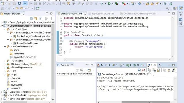Select pom.xml in Project Explorer tree
The width and height of the screenshot is (184, 103).
(15, 88)
